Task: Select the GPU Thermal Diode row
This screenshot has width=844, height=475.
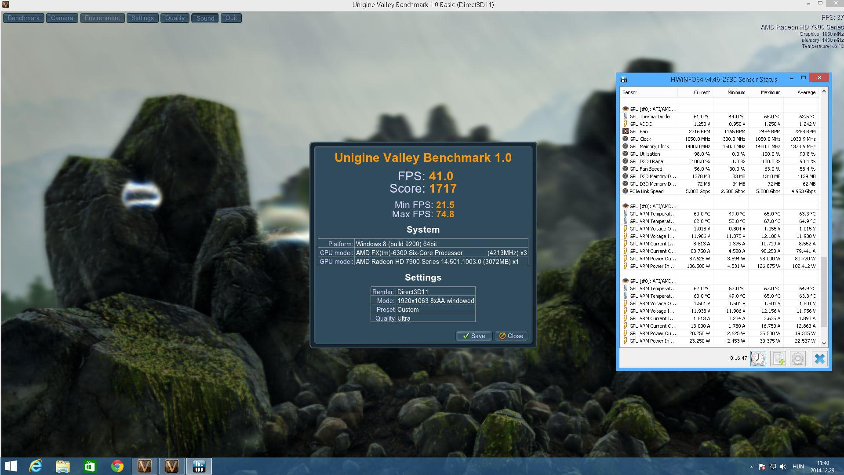Action: (720, 117)
